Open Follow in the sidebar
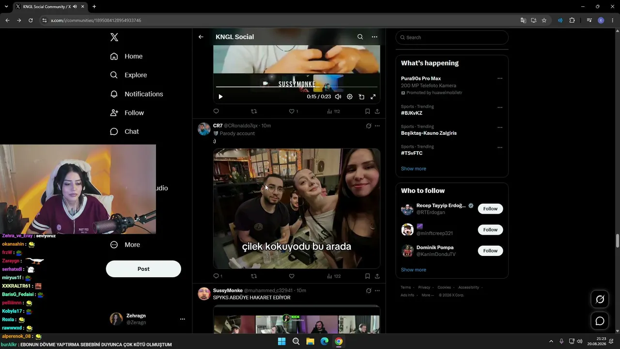The height and width of the screenshot is (349, 620). point(127,113)
